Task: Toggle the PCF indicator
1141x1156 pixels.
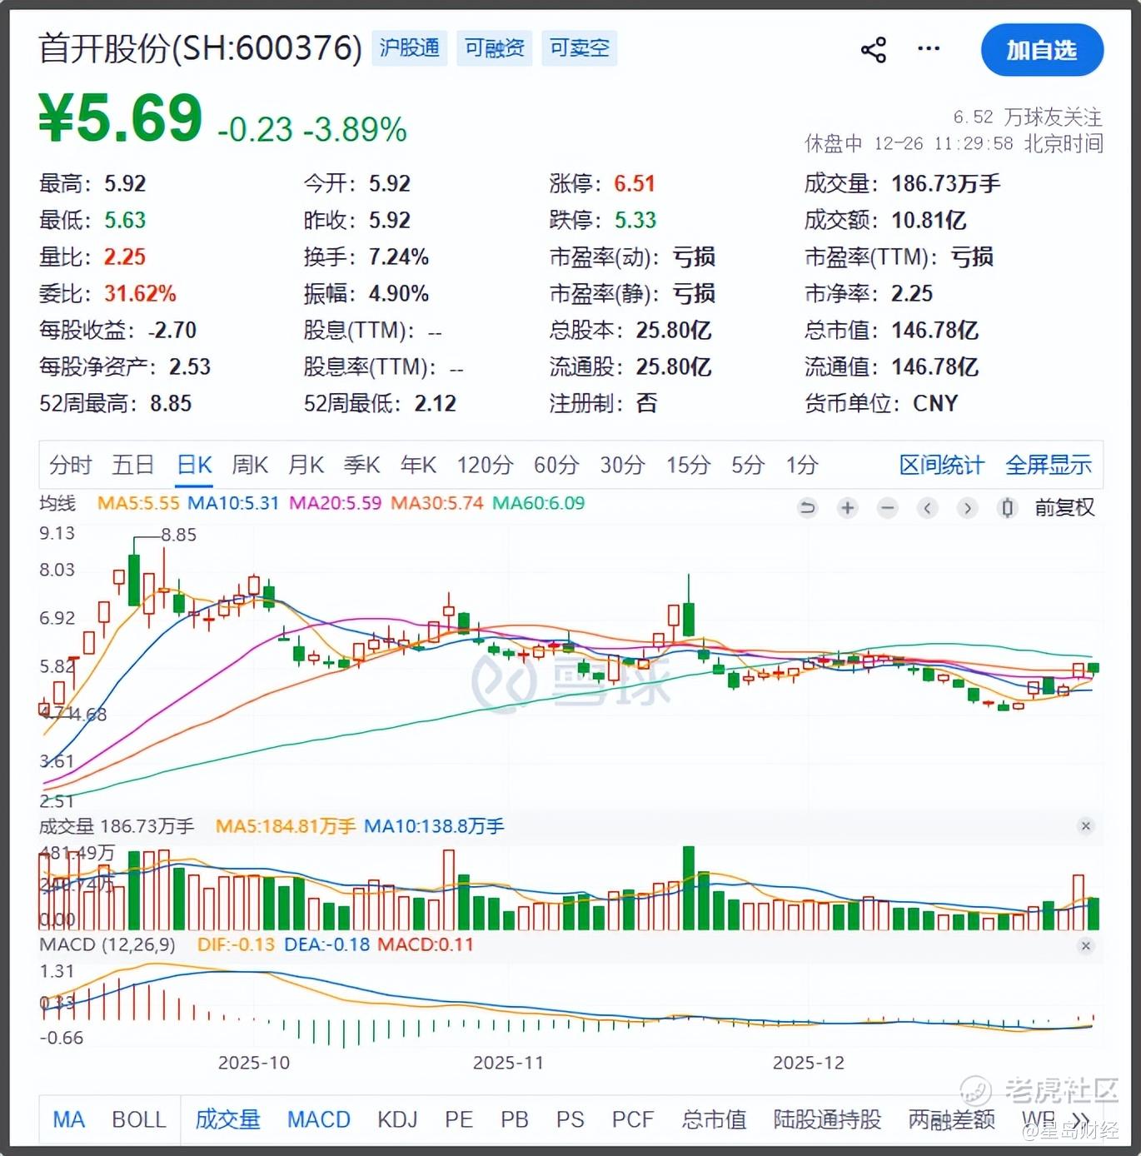Action: [x=633, y=1120]
